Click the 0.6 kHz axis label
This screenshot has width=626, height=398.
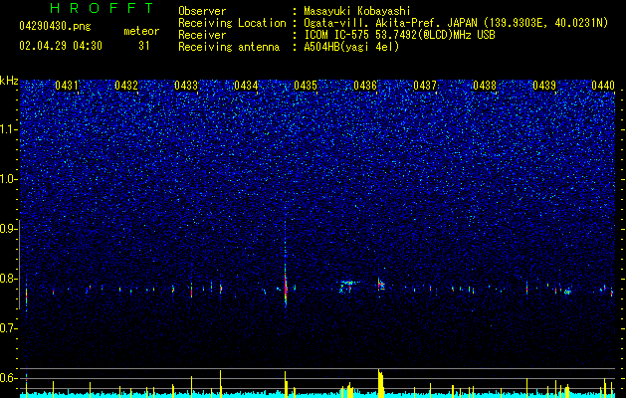[x=8, y=378]
